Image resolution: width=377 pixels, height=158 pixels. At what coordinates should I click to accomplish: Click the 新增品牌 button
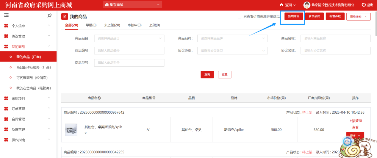pos(314,16)
